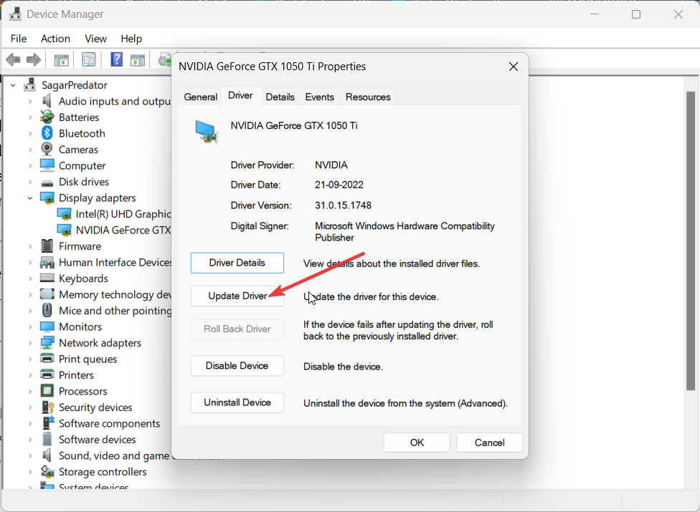Screen dimensions: 700x512
Task: Click the Network adapters icon
Action: (47, 343)
